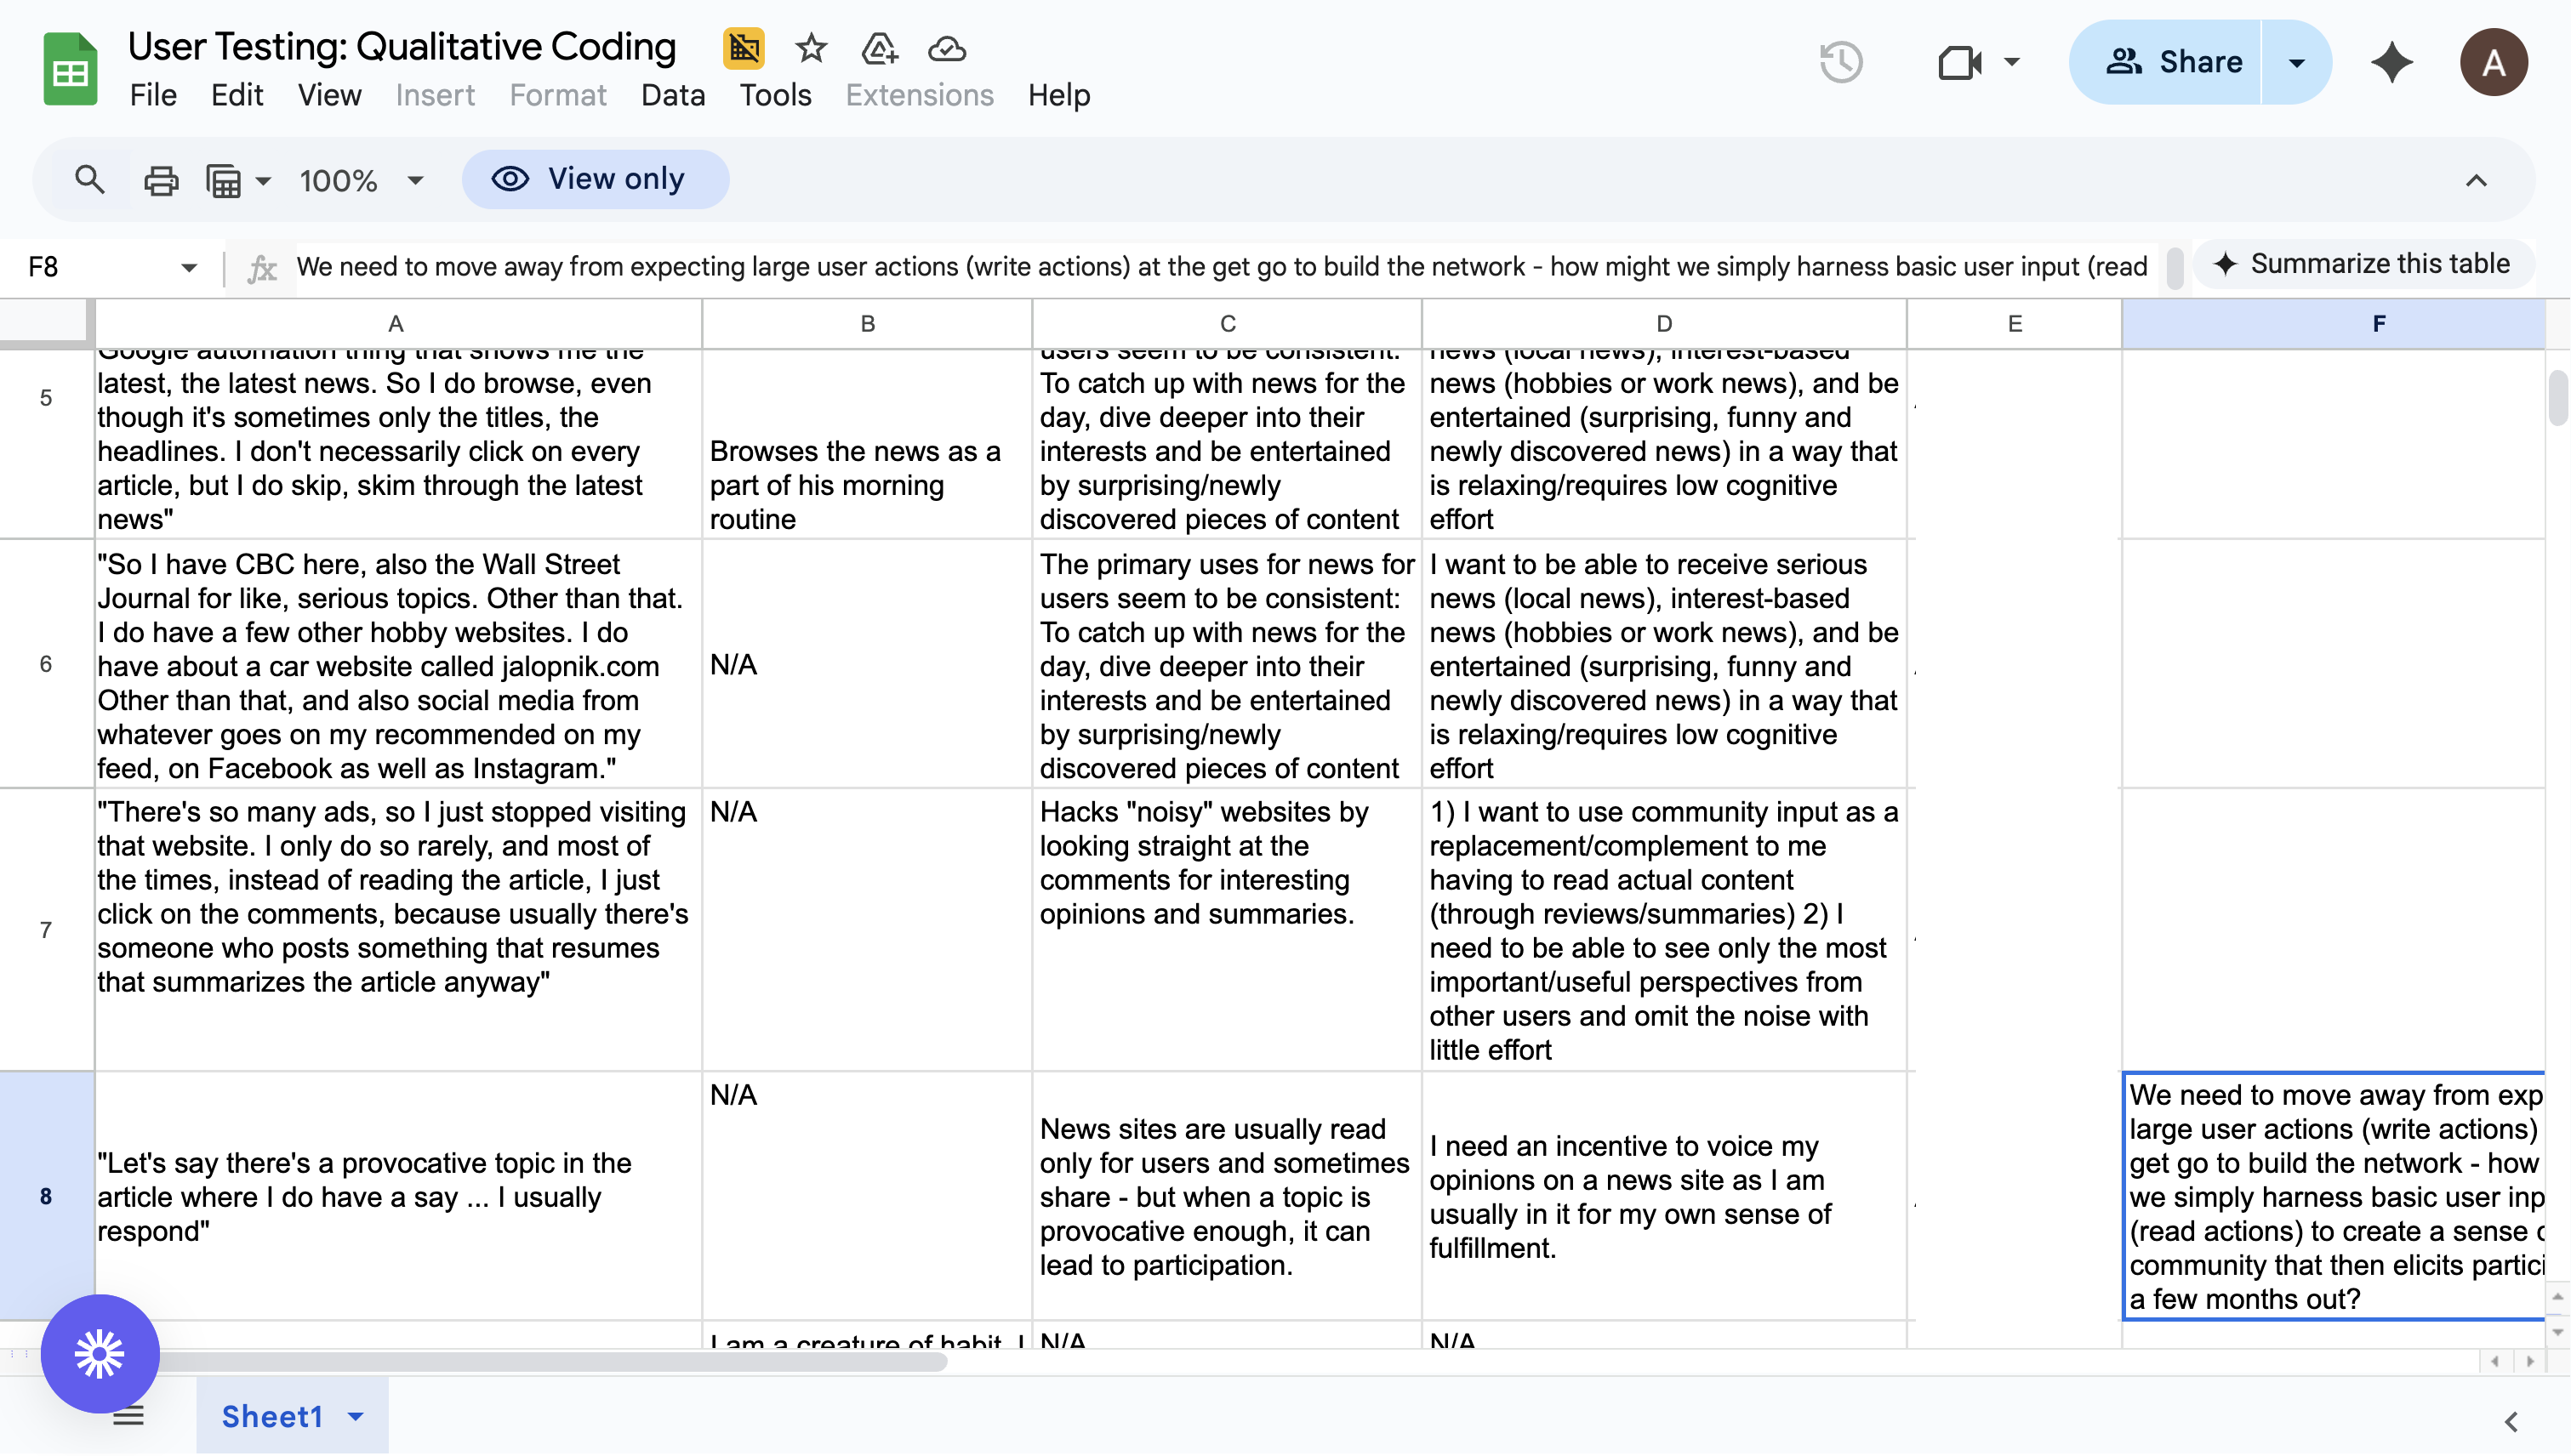
Task: Click the Add to Drive icon
Action: pyautogui.click(x=878, y=48)
